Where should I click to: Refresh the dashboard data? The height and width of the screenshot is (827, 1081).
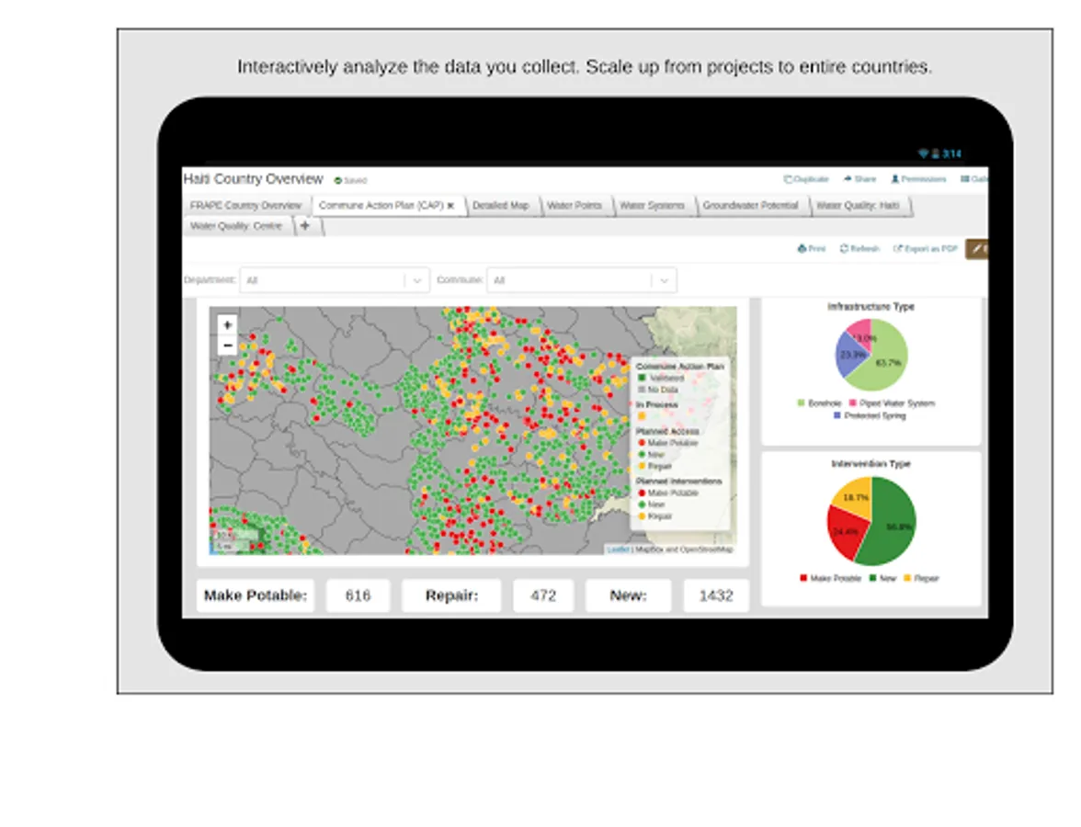859,249
